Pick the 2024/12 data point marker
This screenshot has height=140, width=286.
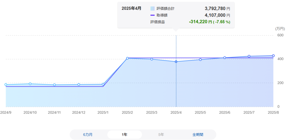[x=79, y=85]
